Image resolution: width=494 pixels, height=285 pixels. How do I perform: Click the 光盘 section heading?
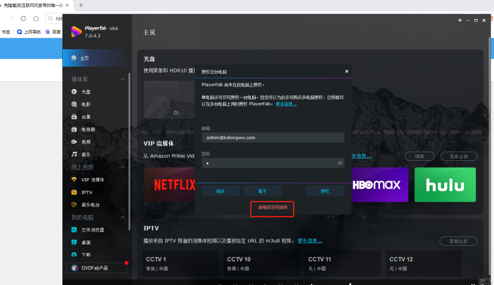coord(150,59)
